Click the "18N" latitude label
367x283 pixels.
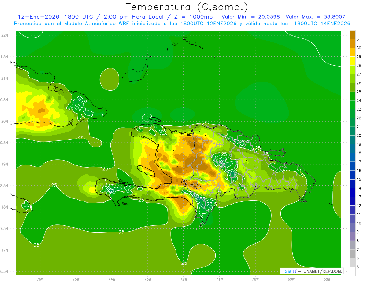[5, 207]
